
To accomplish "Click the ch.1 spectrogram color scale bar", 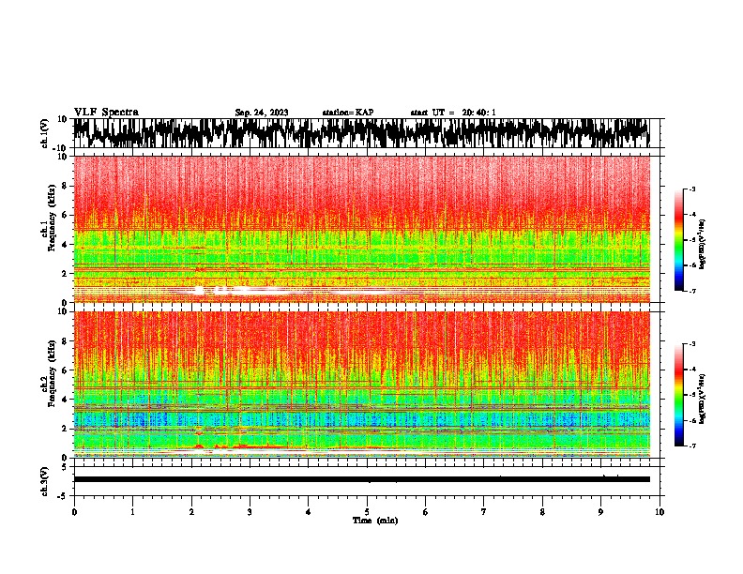I will pyautogui.click(x=679, y=240).
